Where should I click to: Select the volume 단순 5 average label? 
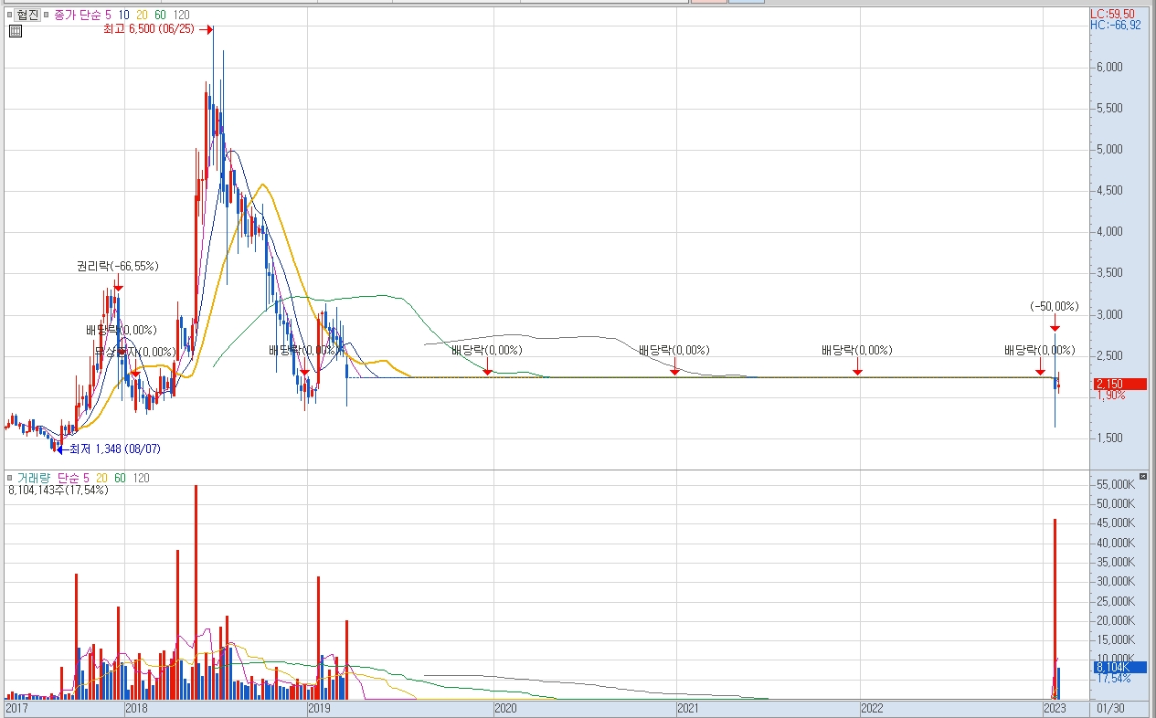tap(73, 478)
